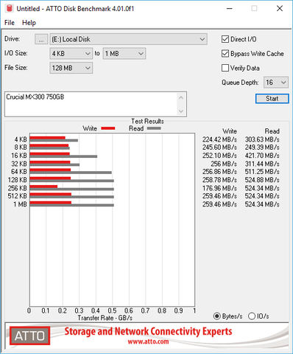Click the description box scroll down arrow
The height and width of the screenshot is (354, 293).
pyautogui.click(x=181, y=111)
